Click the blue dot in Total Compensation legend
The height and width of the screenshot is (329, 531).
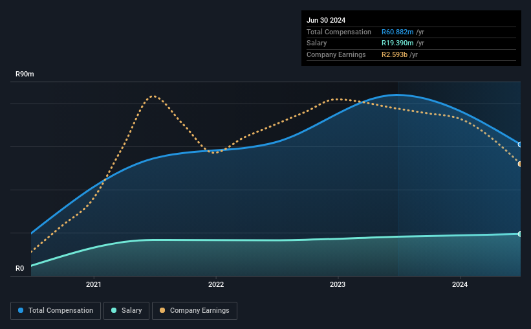[x=21, y=310]
